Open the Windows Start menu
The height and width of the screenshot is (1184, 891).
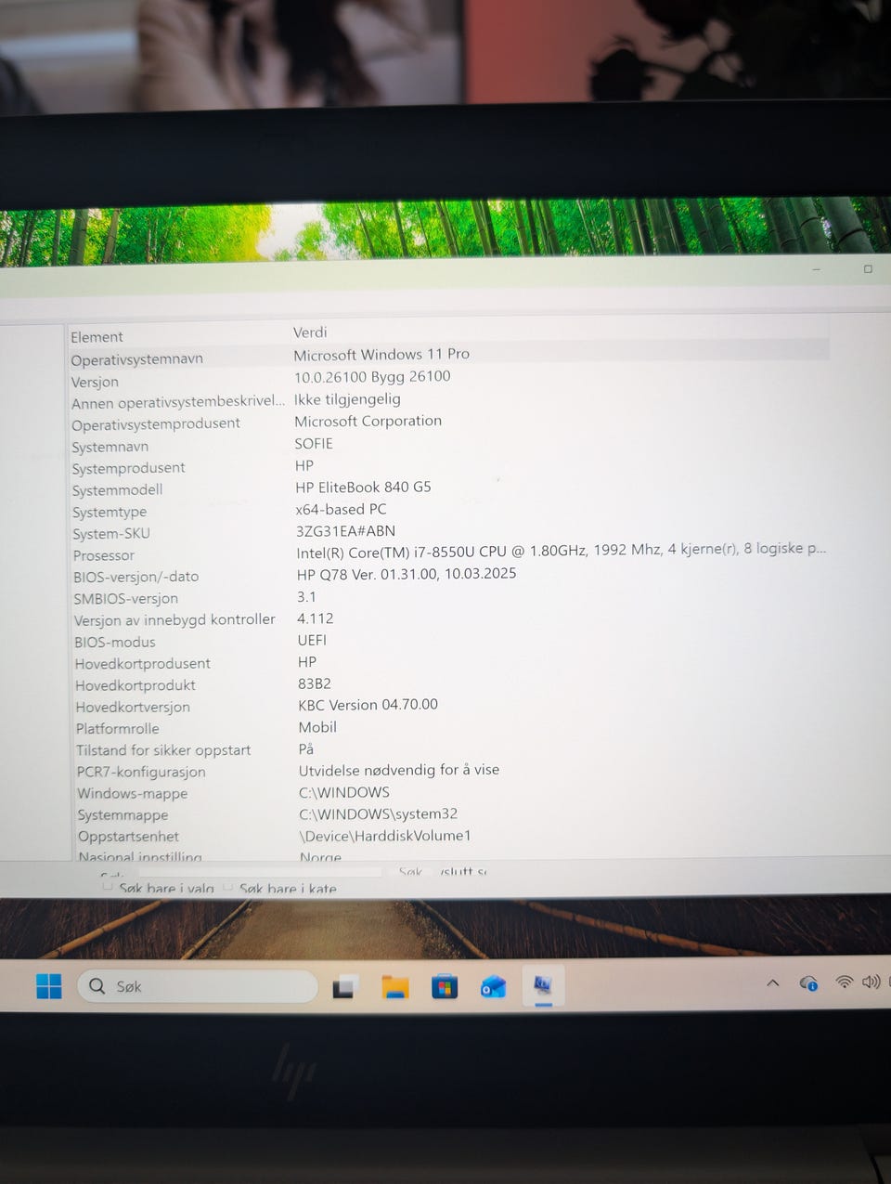48,986
